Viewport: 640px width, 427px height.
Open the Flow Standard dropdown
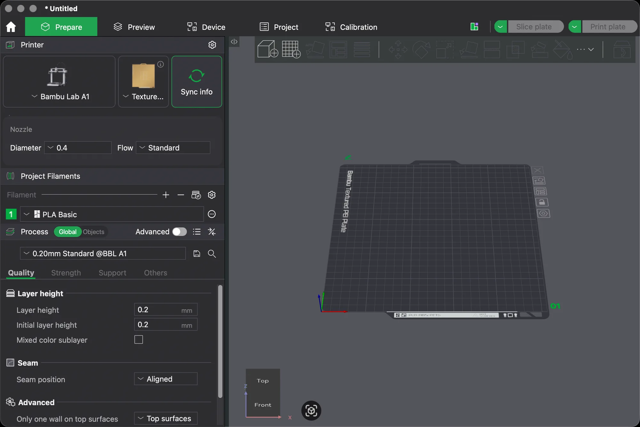(173, 148)
